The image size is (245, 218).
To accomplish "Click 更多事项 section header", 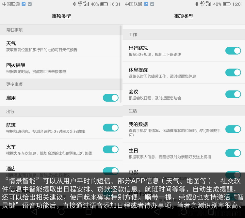I will 61,84.
